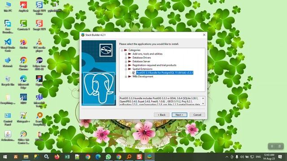Select PostGIS 3.3 Bundle for PostgreSQL 15 entry

[x=165, y=72]
